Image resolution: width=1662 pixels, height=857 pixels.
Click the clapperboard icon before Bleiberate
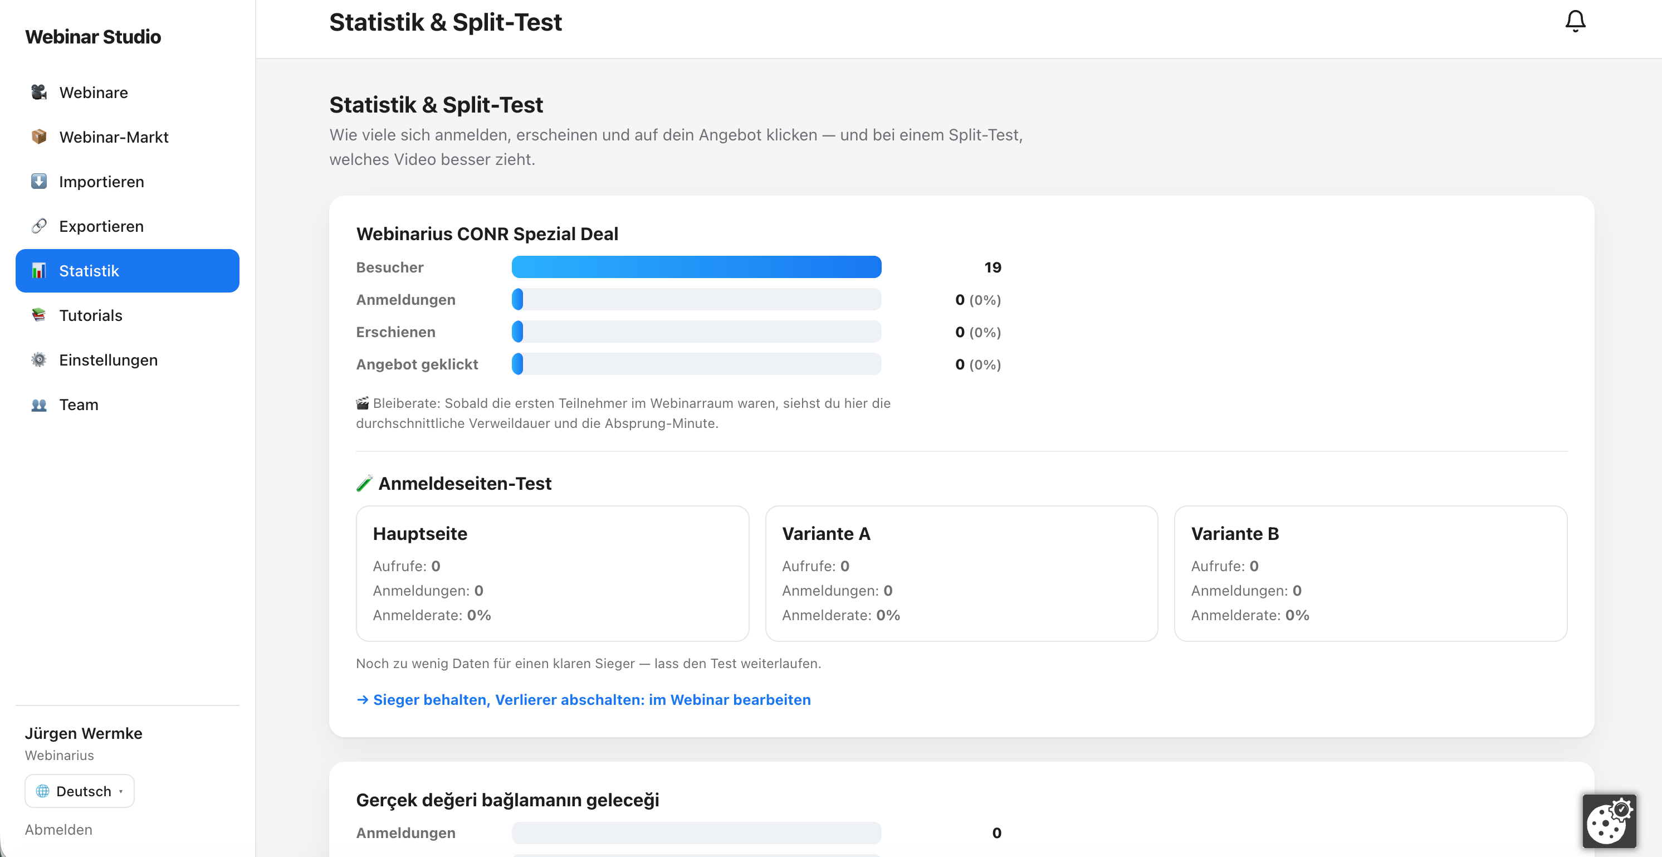(x=363, y=403)
